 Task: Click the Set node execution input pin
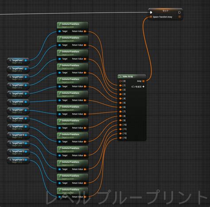click(151, 12)
